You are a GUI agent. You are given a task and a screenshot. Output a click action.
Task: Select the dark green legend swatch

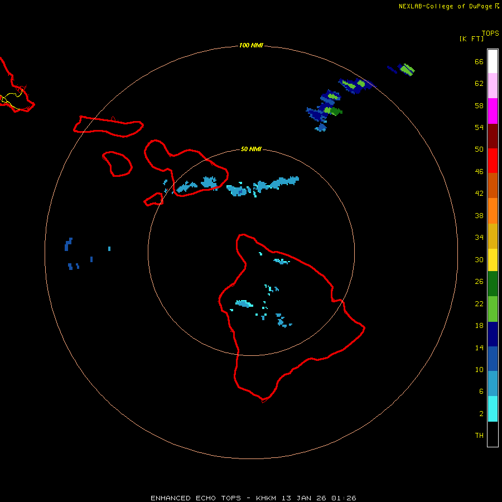tap(493, 284)
